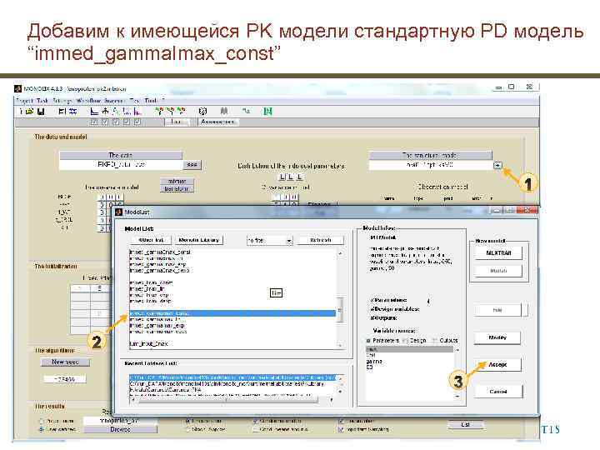Viewport: 600px width, 450px height.
Task: Click the Accept button
Action: 497,365
